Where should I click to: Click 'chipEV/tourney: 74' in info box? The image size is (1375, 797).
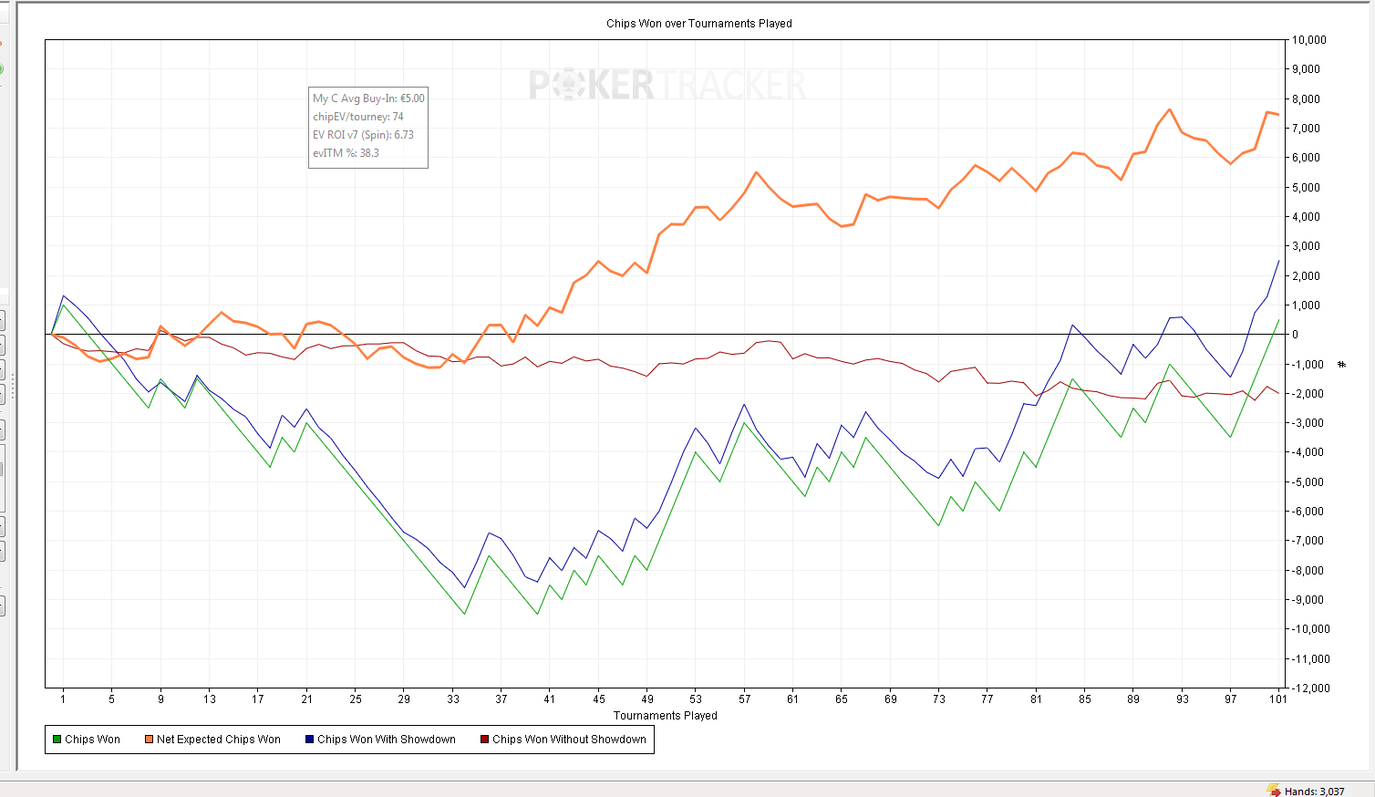pos(358,117)
